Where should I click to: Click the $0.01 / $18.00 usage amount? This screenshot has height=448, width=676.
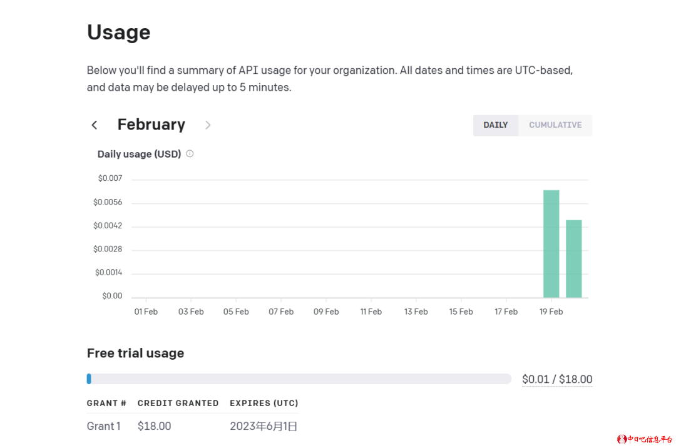point(556,379)
